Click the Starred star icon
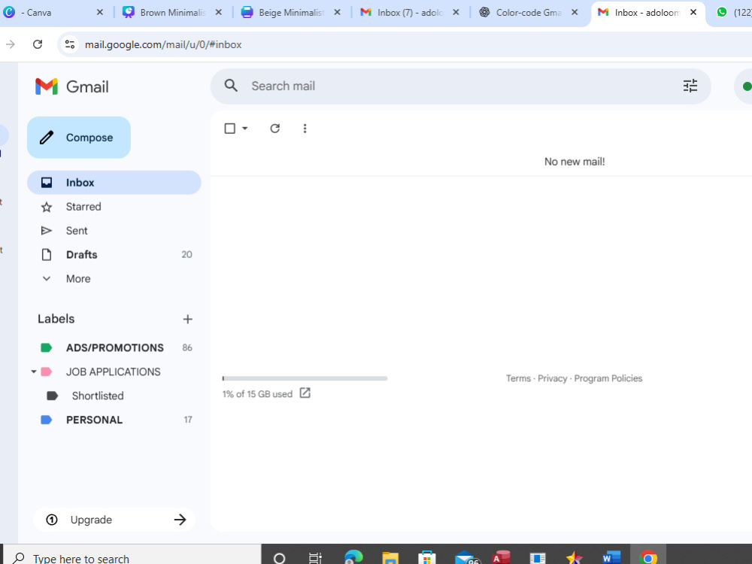The width and height of the screenshot is (752, 564). pyautogui.click(x=47, y=208)
